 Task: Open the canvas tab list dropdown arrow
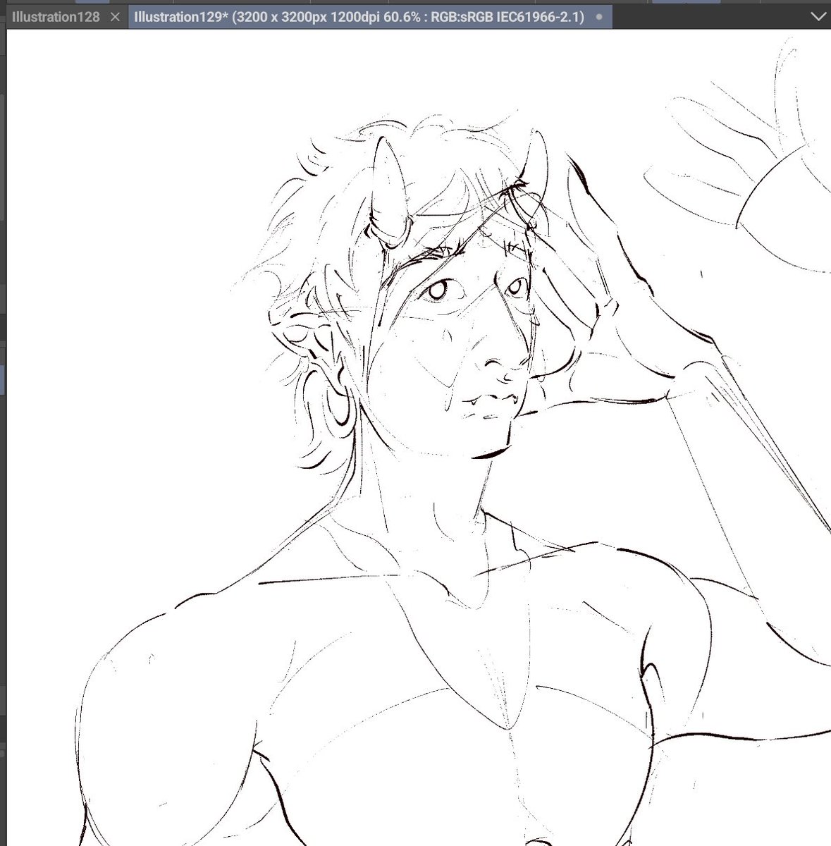[x=818, y=16]
